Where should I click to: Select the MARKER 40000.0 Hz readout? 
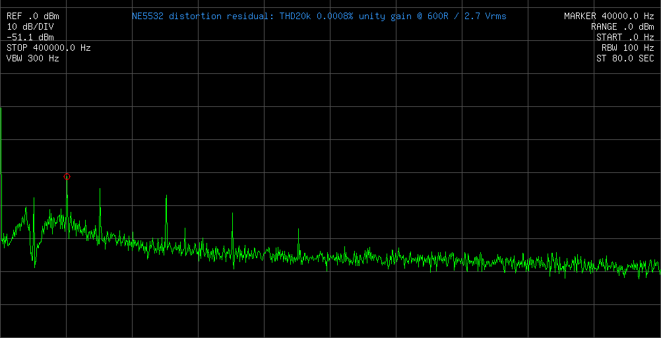coord(609,17)
